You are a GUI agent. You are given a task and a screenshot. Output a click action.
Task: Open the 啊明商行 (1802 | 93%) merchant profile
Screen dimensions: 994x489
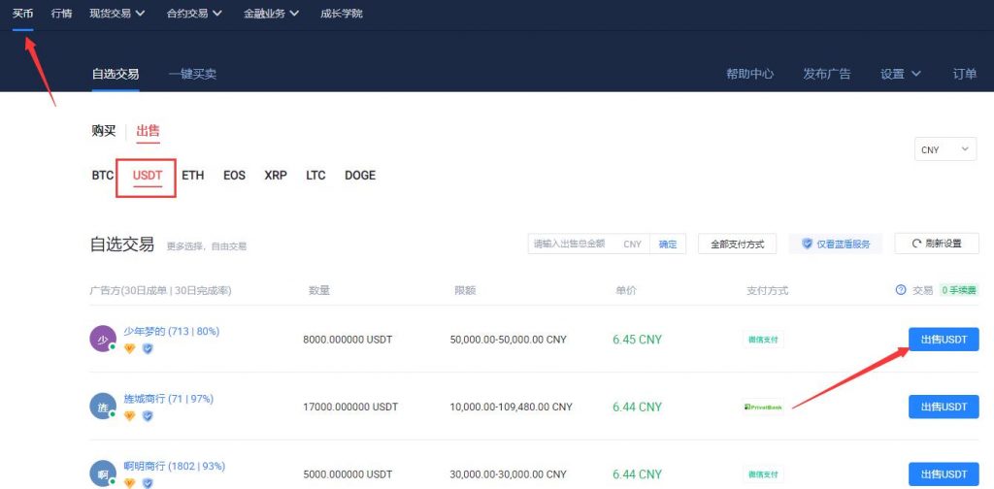point(175,466)
